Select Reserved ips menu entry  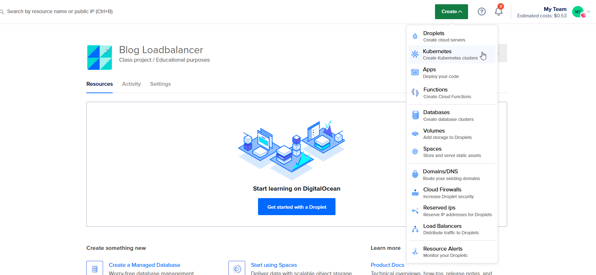pos(452,211)
